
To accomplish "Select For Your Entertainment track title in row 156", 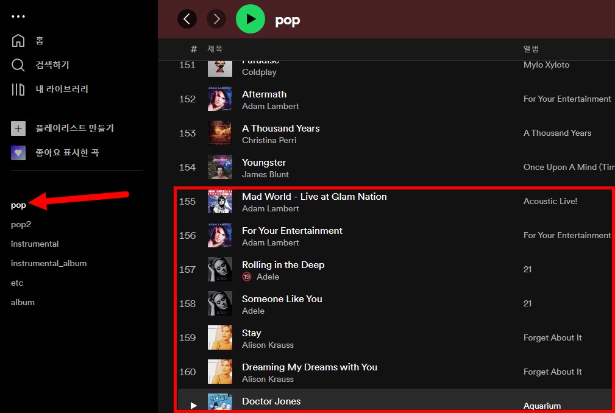I will (x=292, y=231).
